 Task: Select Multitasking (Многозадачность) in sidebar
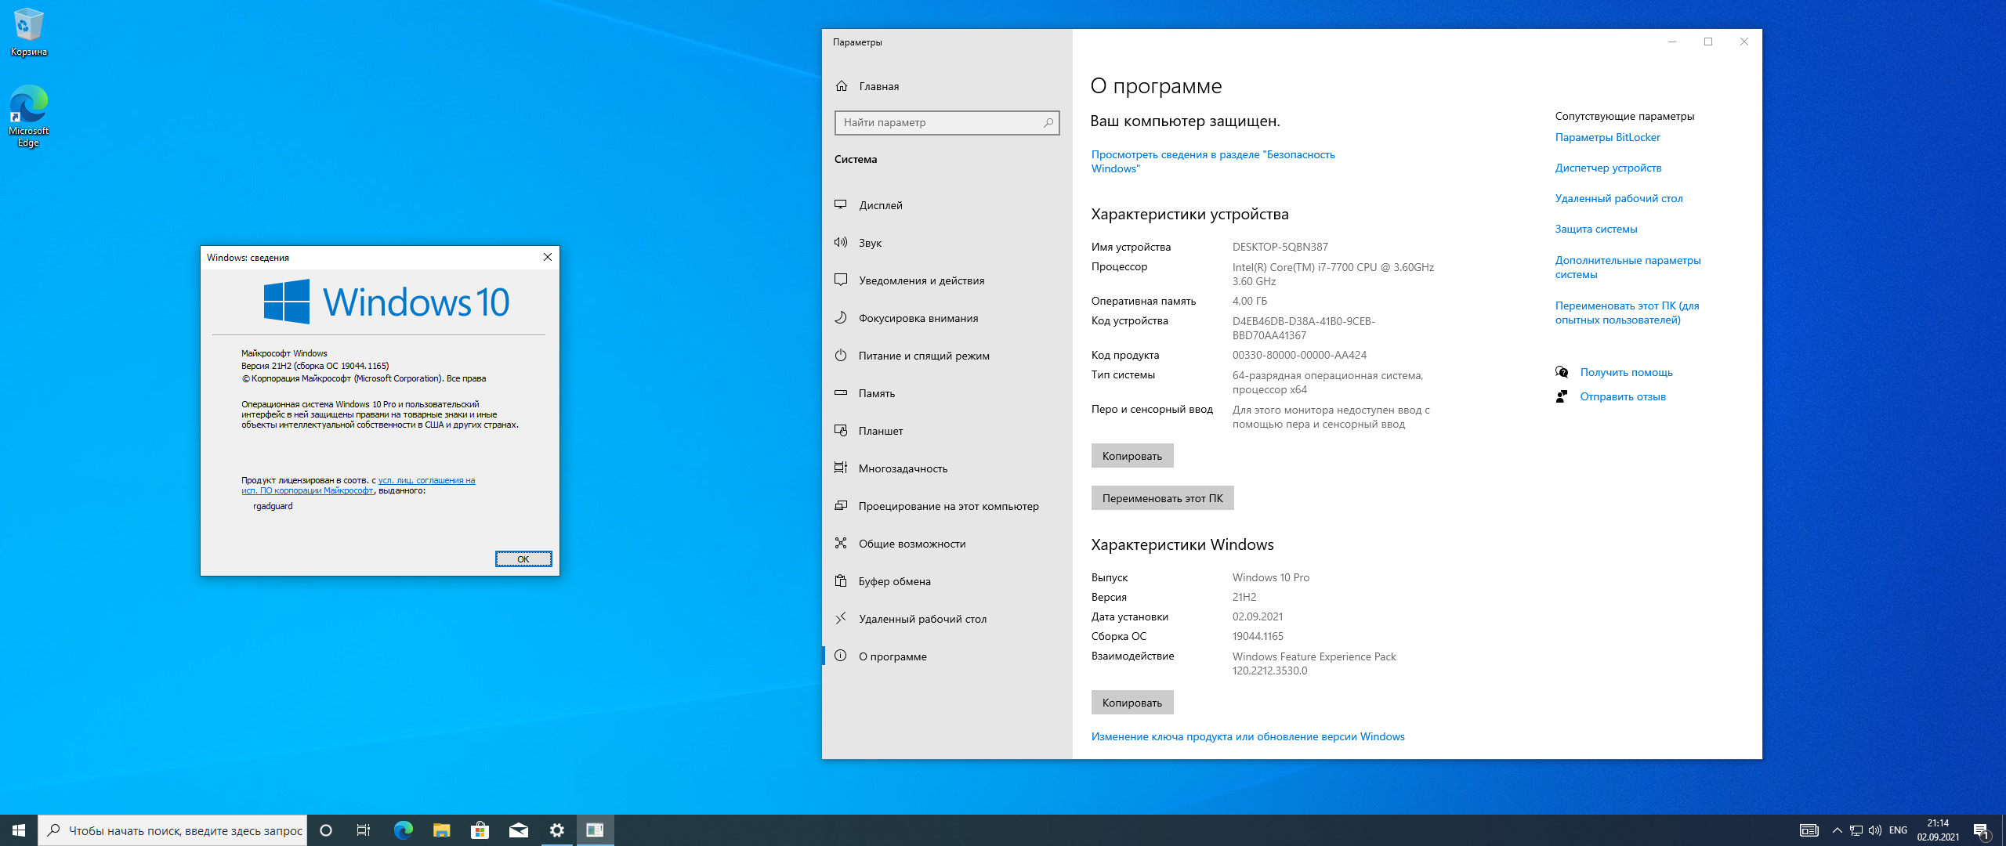pos(903,468)
